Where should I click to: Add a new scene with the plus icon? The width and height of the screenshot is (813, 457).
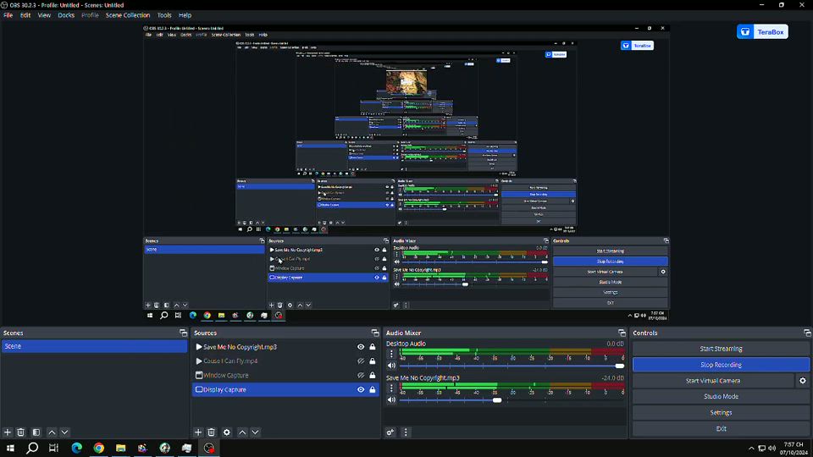click(x=8, y=432)
